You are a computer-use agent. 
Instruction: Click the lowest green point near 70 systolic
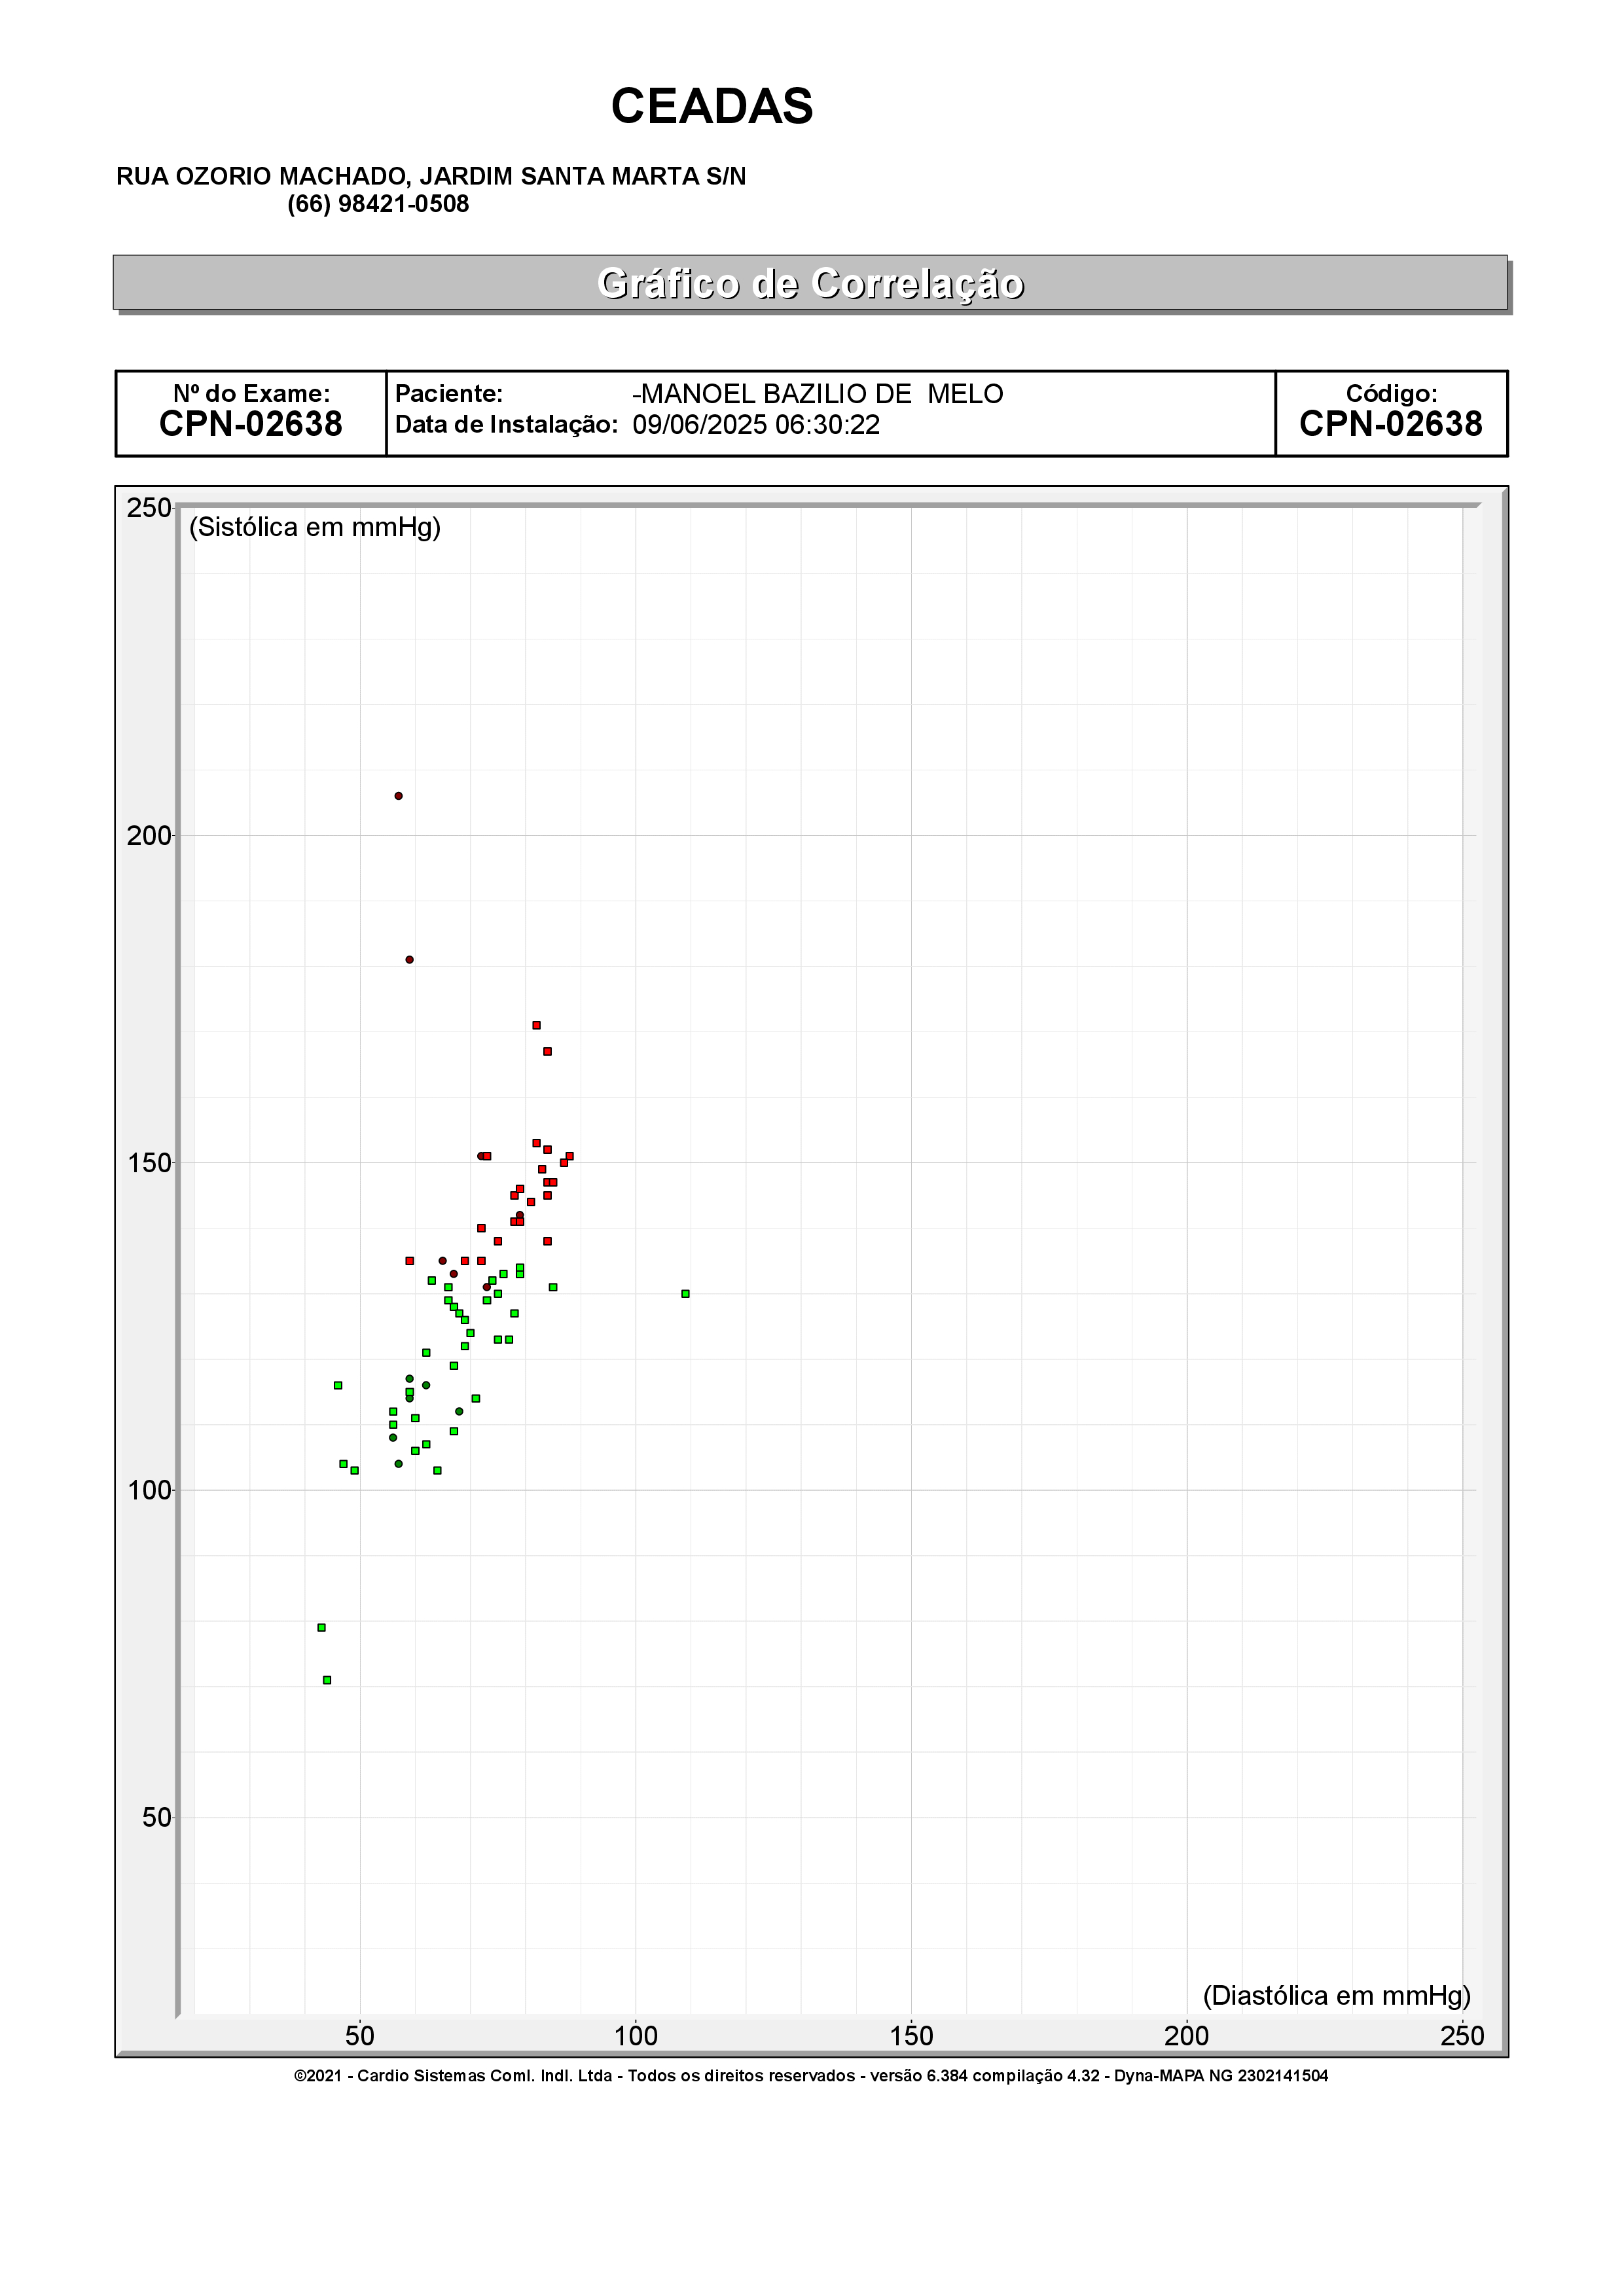coord(327,1680)
